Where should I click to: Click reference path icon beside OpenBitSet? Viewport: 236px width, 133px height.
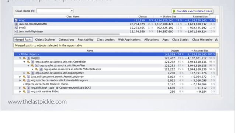pyautogui.click(x=28, y=62)
